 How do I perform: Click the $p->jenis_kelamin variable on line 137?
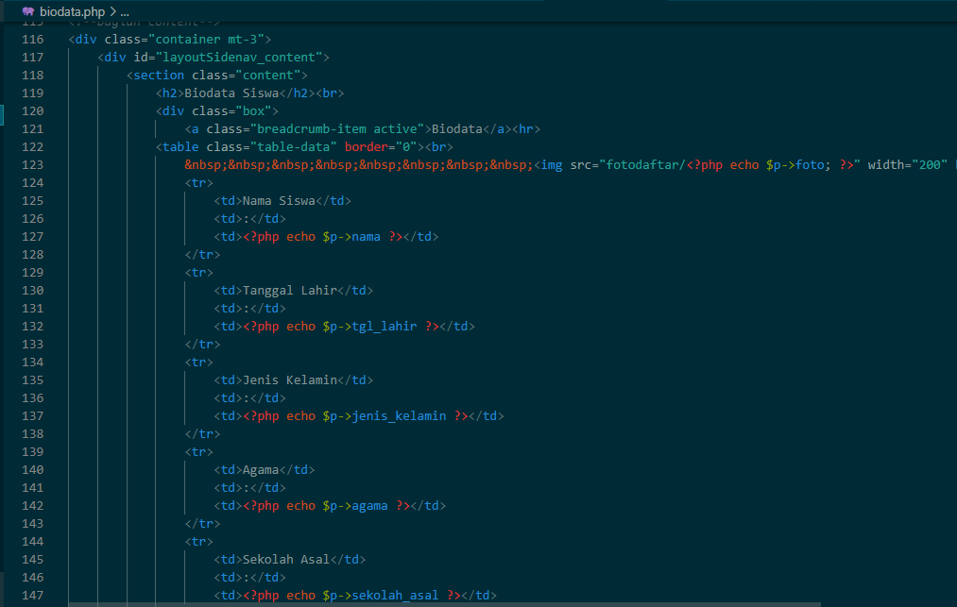tap(385, 415)
